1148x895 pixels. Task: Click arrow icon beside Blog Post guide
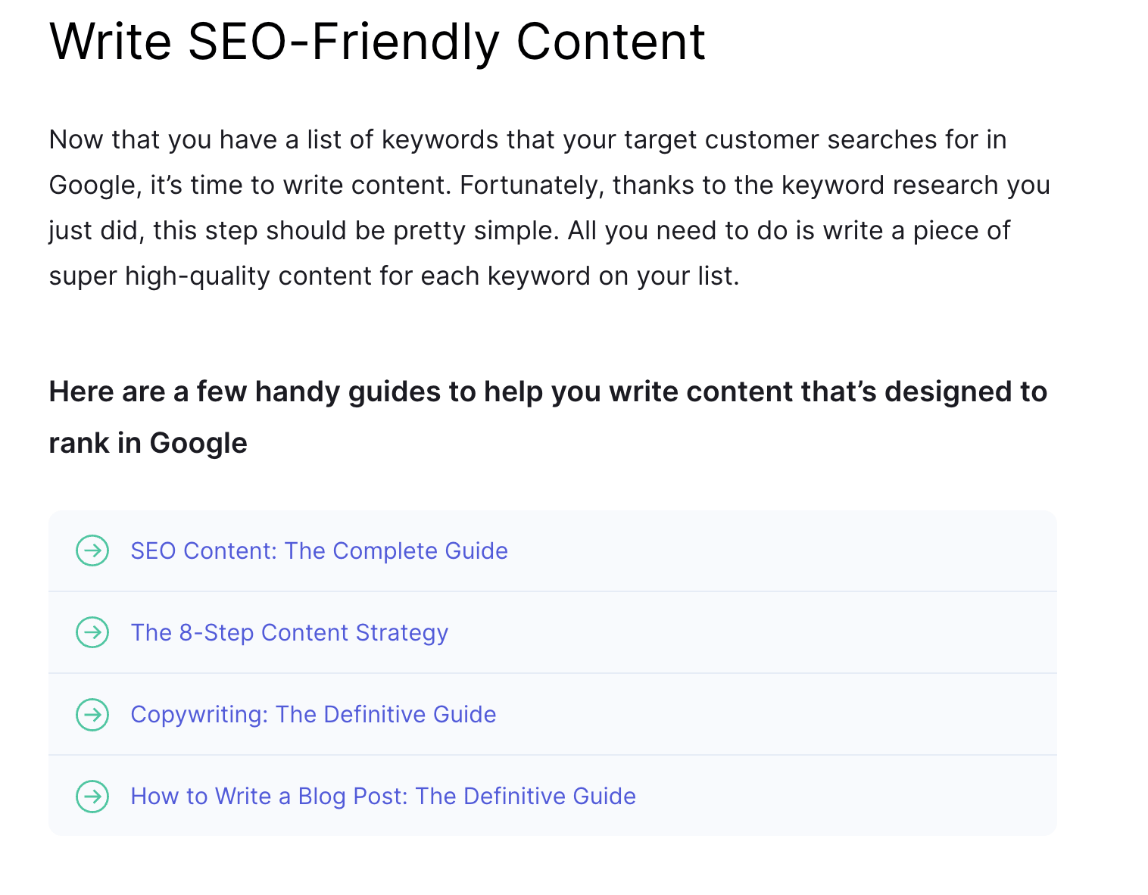coord(92,796)
